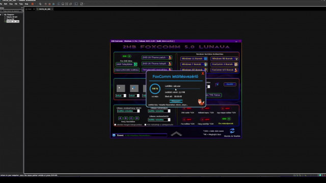Open the View menu
326x183 pixels.
tap(11, 4)
